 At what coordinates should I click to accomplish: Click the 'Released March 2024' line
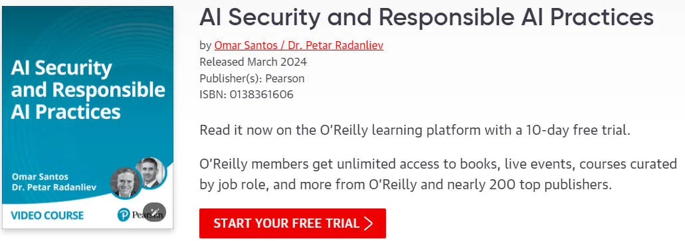[253, 62]
